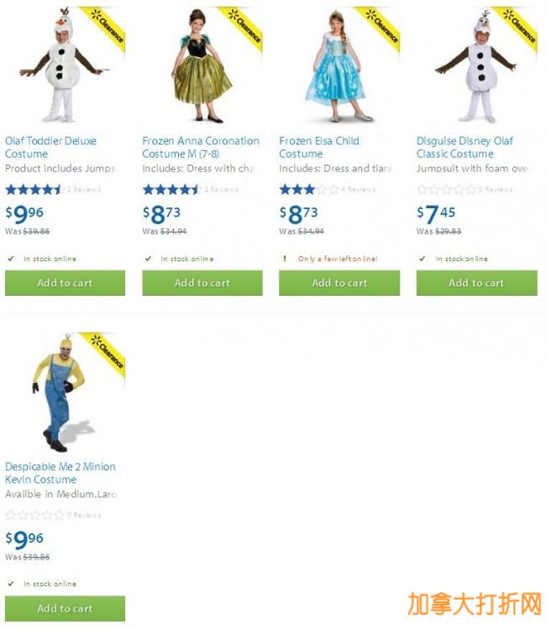Open the Disguise Disney Olaf Classic image

coord(477,65)
